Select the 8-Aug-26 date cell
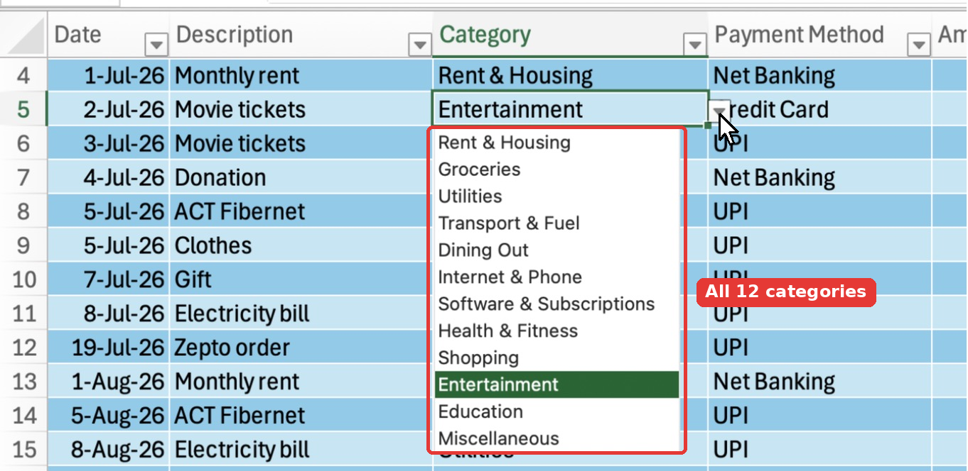This screenshot has width=968, height=471. pyautogui.click(x=108, y=450)
